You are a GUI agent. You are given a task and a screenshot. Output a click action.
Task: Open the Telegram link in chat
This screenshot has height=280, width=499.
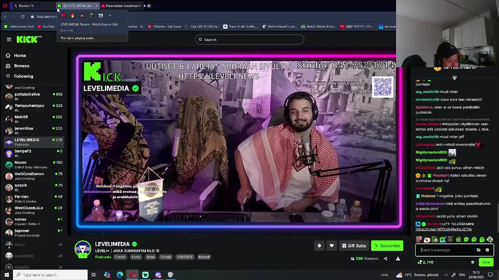point(444,229)
